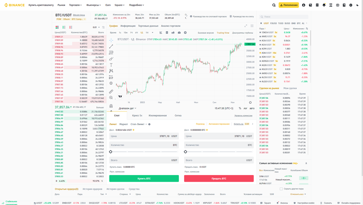
Task: Expand the Square menu
Action: [119, 5]
